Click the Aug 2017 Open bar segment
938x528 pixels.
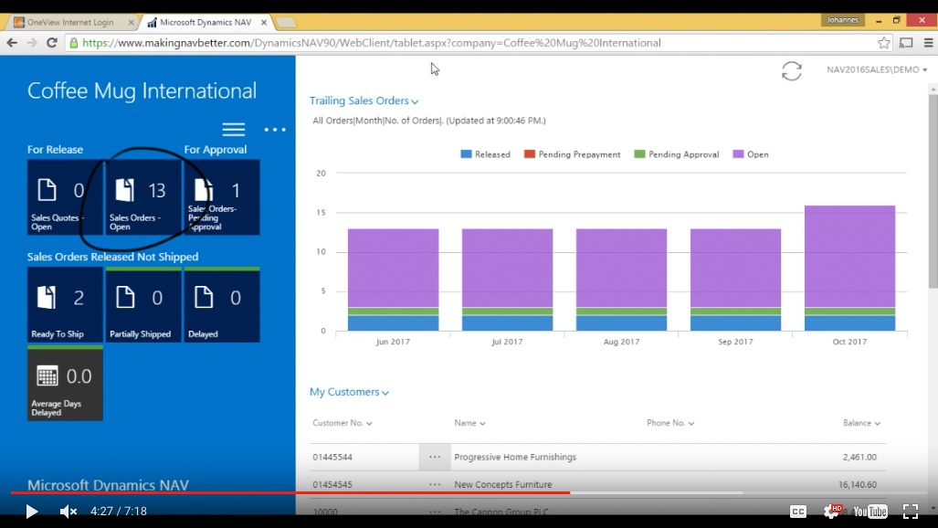pyautogui.click(x=622, y=269)
